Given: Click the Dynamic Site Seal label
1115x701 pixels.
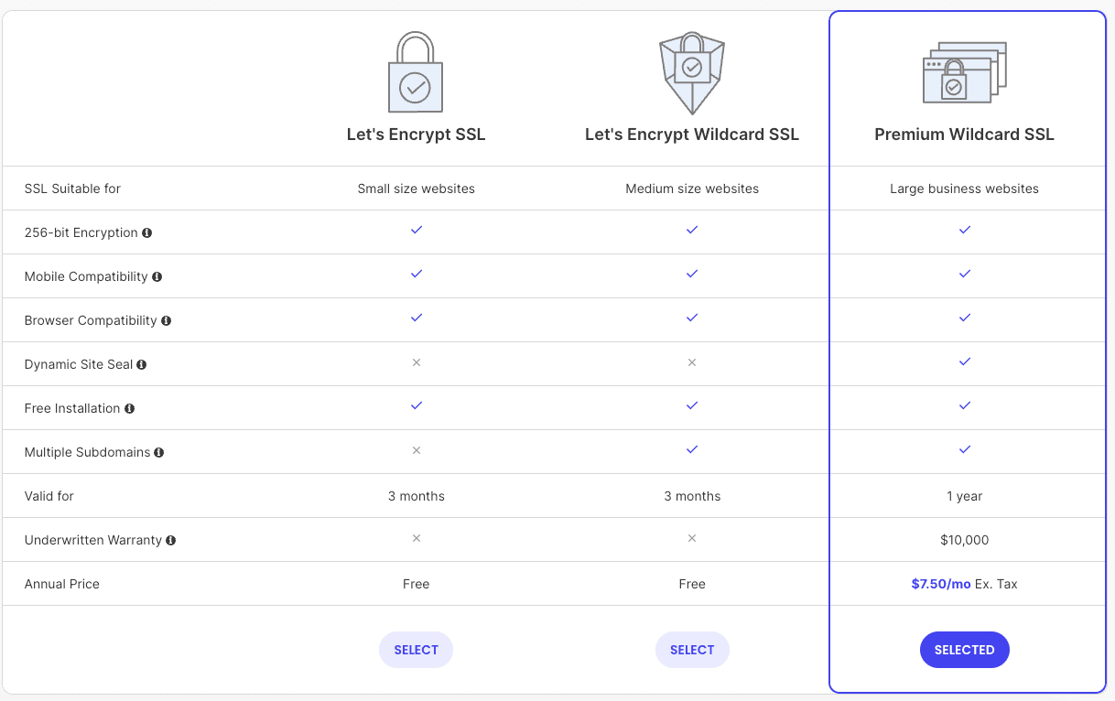Looking at the screenshot, I should click(x=79, y=364).
